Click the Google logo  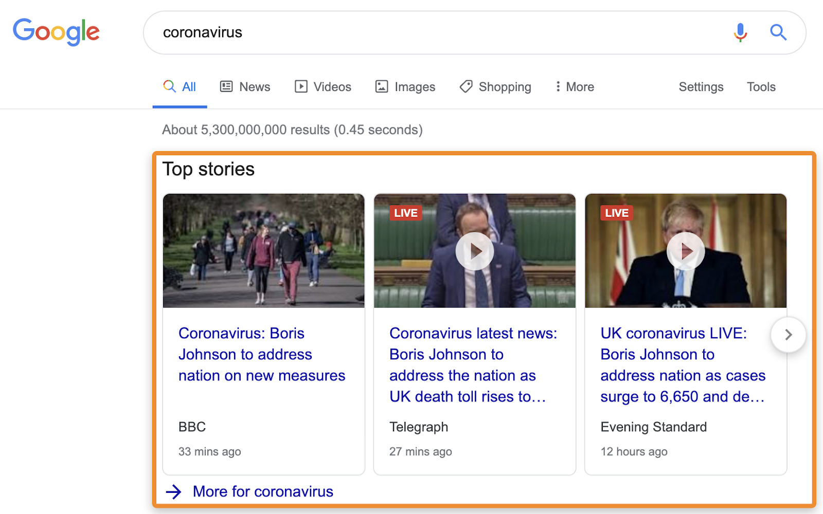56,32
